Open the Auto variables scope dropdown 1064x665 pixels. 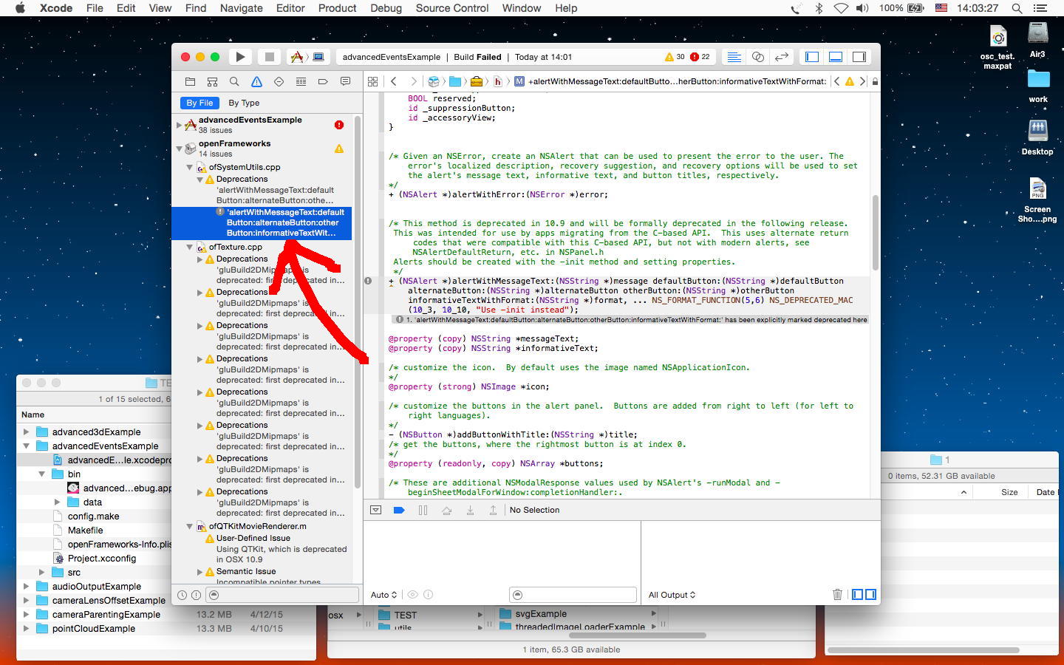[383, 595]
